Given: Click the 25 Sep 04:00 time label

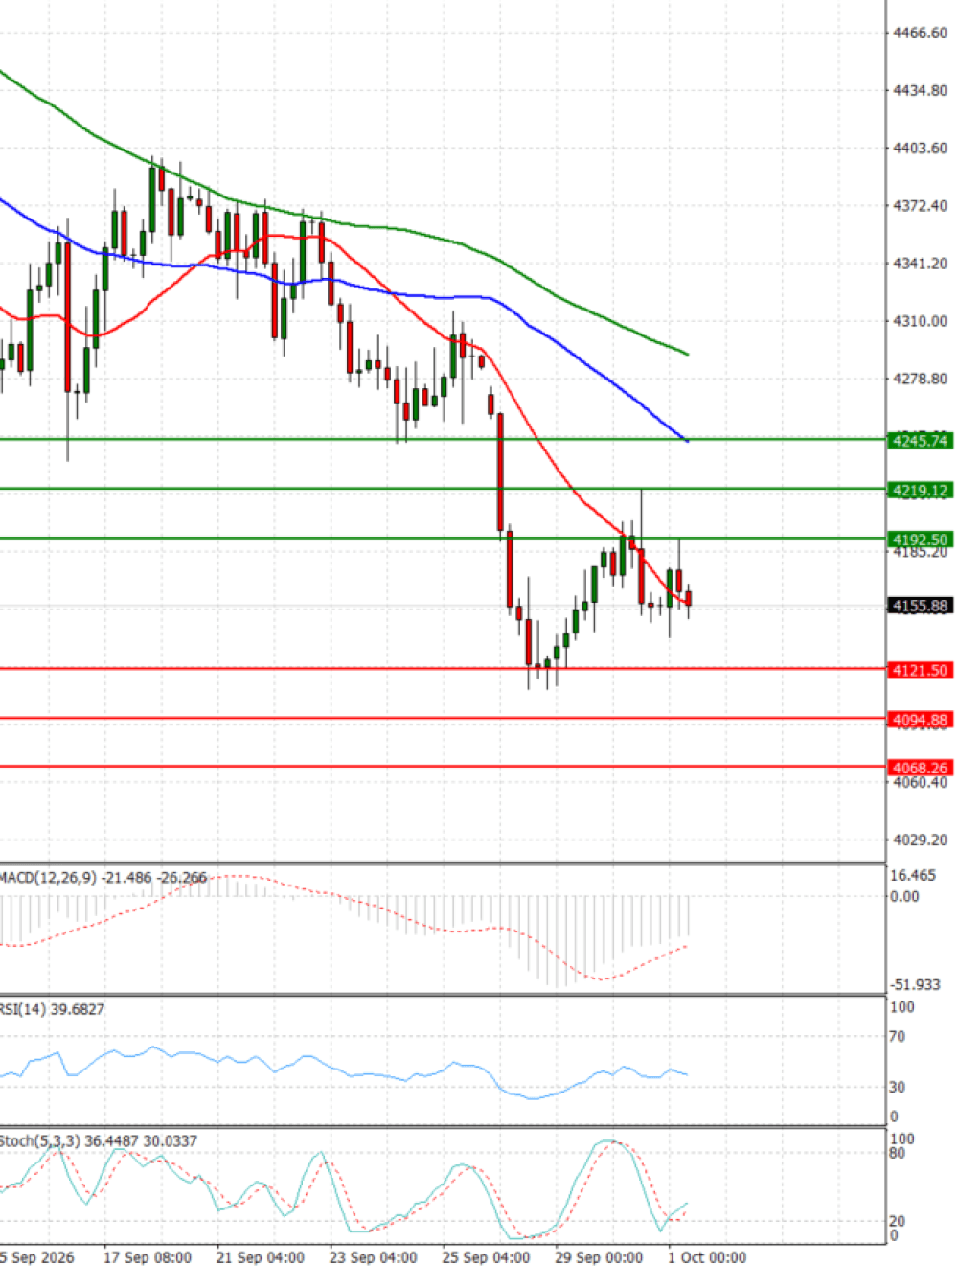Looking at the screenshot, I should pos(487,1257).
